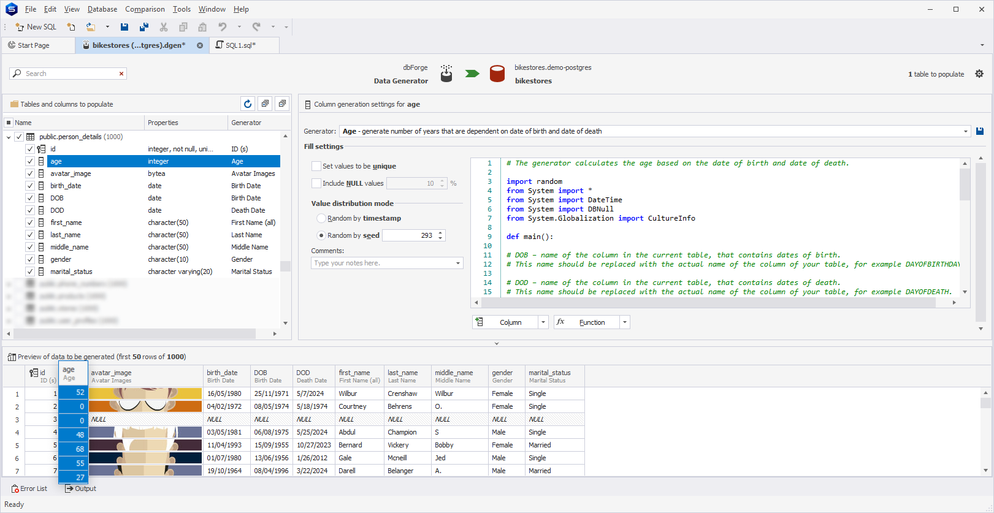Click the Cut scissors icon
Viewport: 994px width, 513px height.
tap(164, 27)
